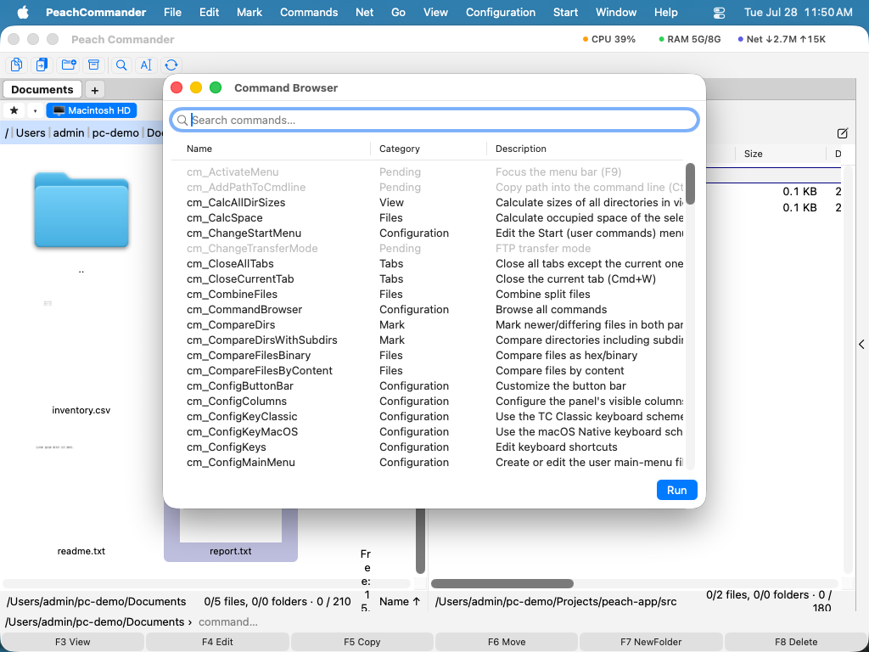The height and width of the screenshot is (652, 869).
Task: Focus the Search commands field
Action: [x=434, y=120]
